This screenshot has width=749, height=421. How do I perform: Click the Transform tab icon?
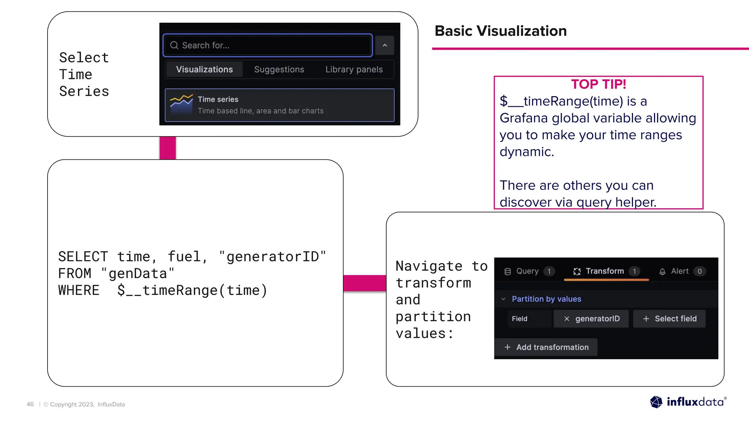(x=577, y=271)
